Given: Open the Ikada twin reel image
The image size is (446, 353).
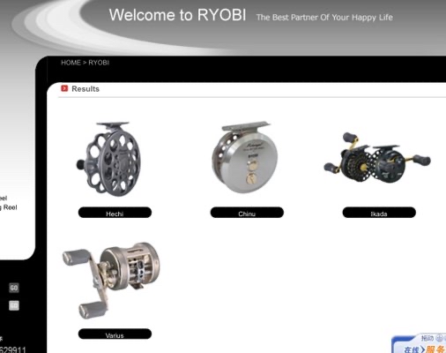Looking at the screenshot, I should tap(377, 157).
